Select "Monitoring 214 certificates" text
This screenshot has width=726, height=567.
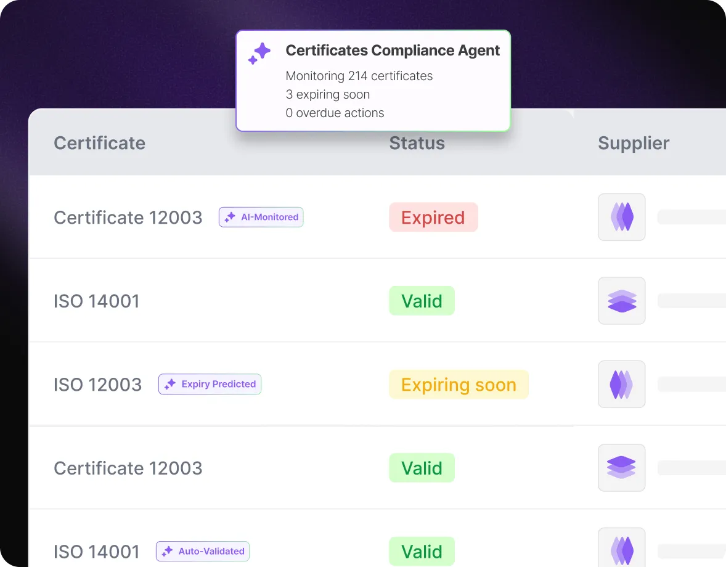coord(359,76)
